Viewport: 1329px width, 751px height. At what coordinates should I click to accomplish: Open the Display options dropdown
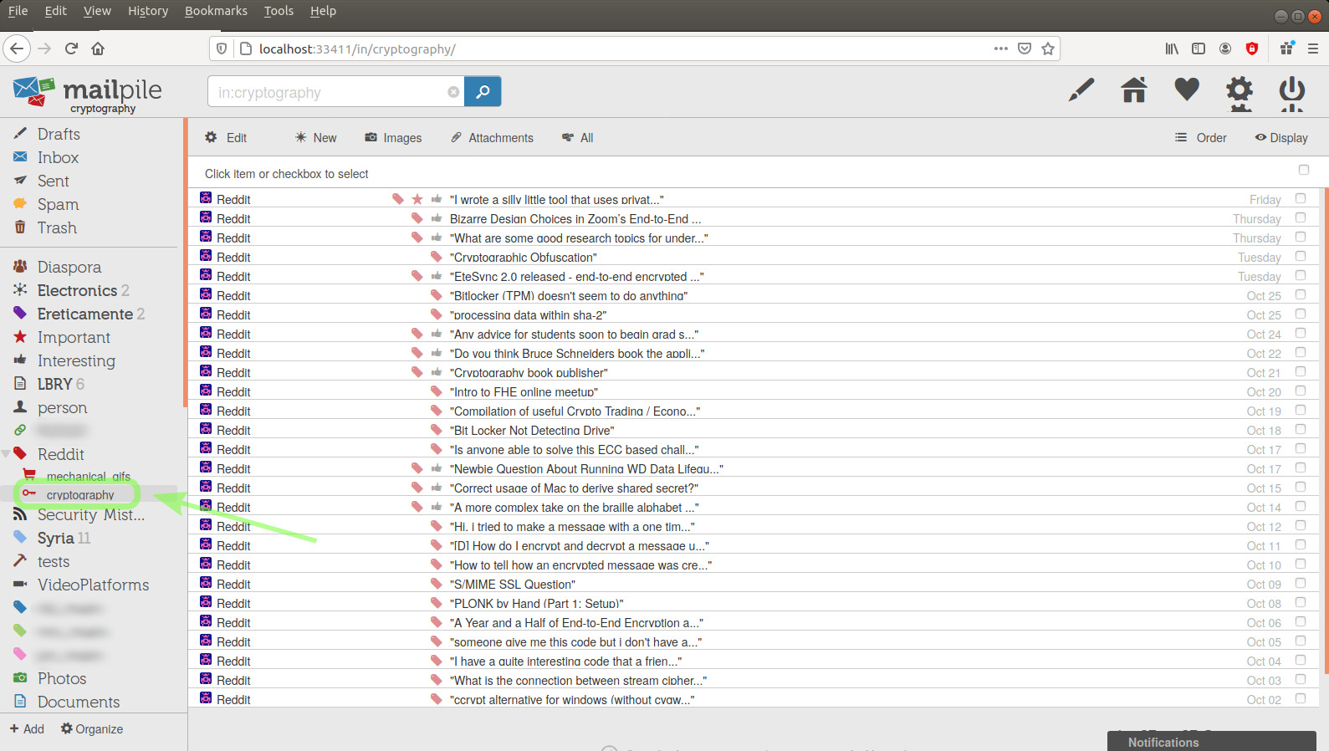[x=1281, y=138]
